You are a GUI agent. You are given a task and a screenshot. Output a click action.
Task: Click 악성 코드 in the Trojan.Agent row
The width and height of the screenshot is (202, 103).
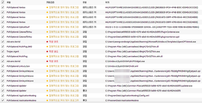54,52
